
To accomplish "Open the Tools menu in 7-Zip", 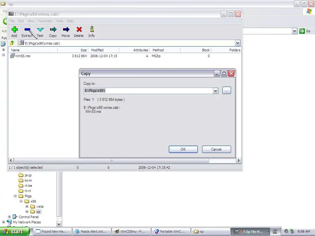I will (x=59, y=21).
